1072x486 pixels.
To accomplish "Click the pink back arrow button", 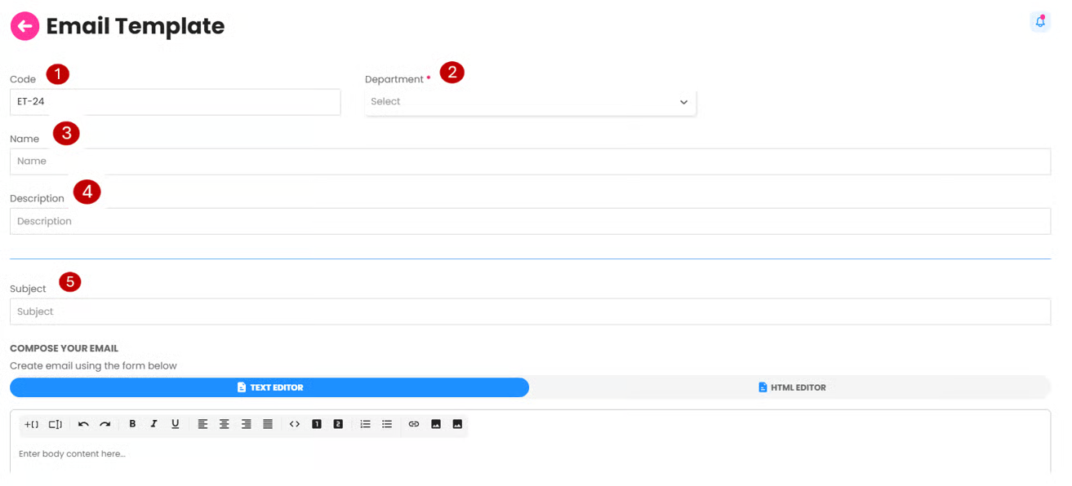I will pos(24,26).
